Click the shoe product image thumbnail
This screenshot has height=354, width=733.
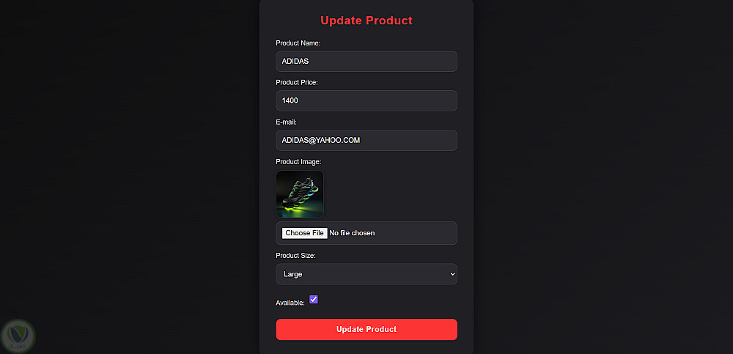point(300,194)
